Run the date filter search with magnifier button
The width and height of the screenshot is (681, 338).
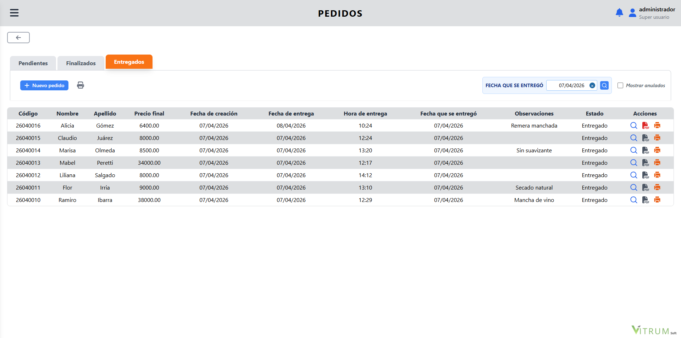coord(604,85)
